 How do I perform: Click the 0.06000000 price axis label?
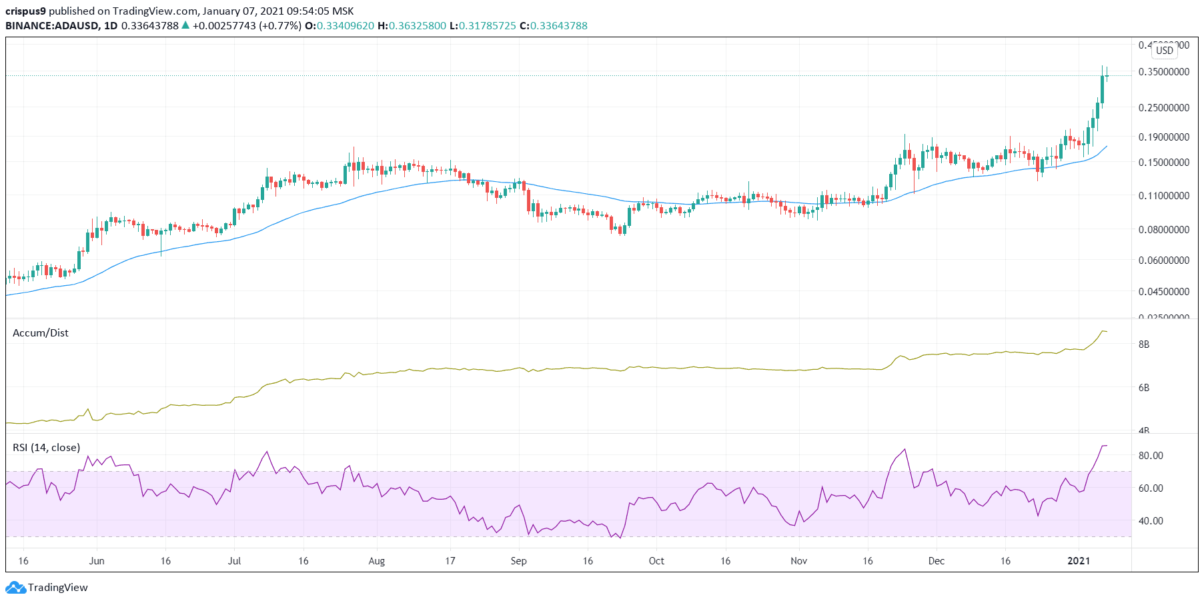(x=1164, y=261)
